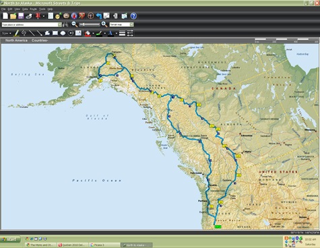Go back with the blue arrow
This screenshot has height=248, width=320.
99,16
